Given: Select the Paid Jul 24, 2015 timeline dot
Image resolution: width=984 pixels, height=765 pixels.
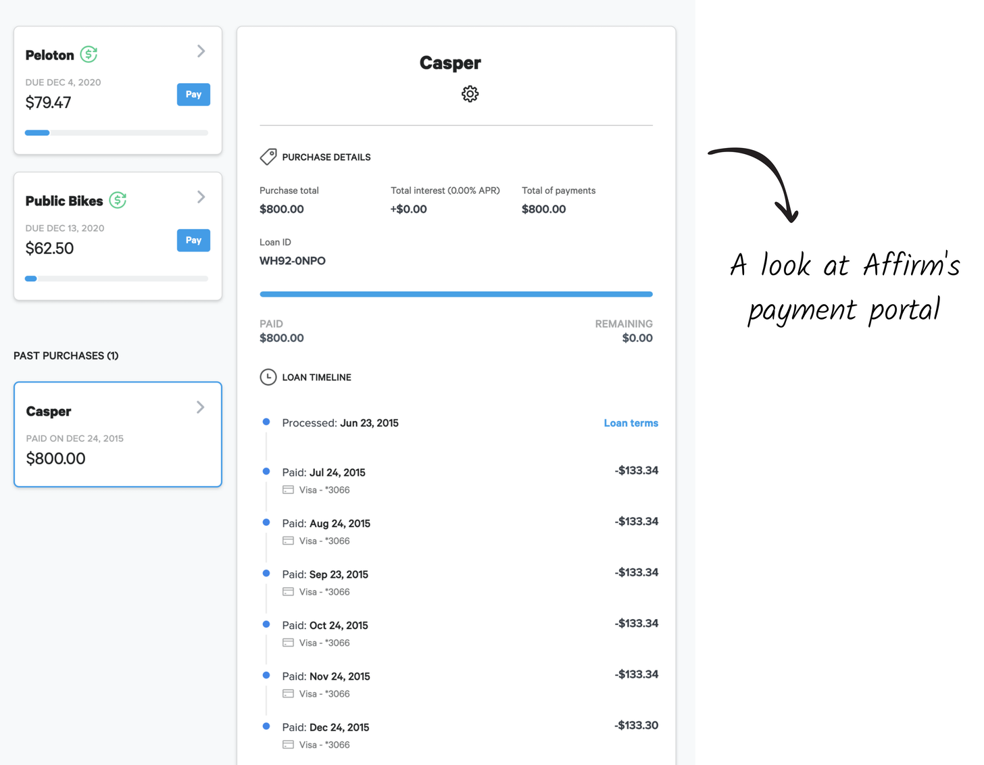Looking at the screenshot, I should 266,471.
